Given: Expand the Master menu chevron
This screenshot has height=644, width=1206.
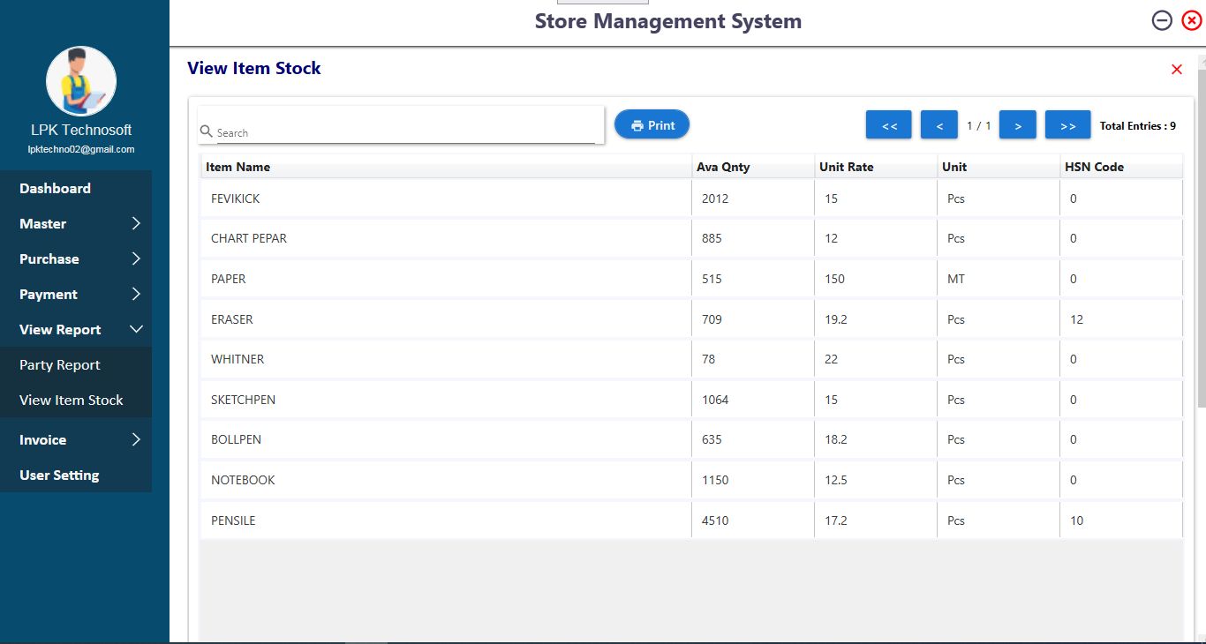Looking at the screenshot, I should point(136,224).
